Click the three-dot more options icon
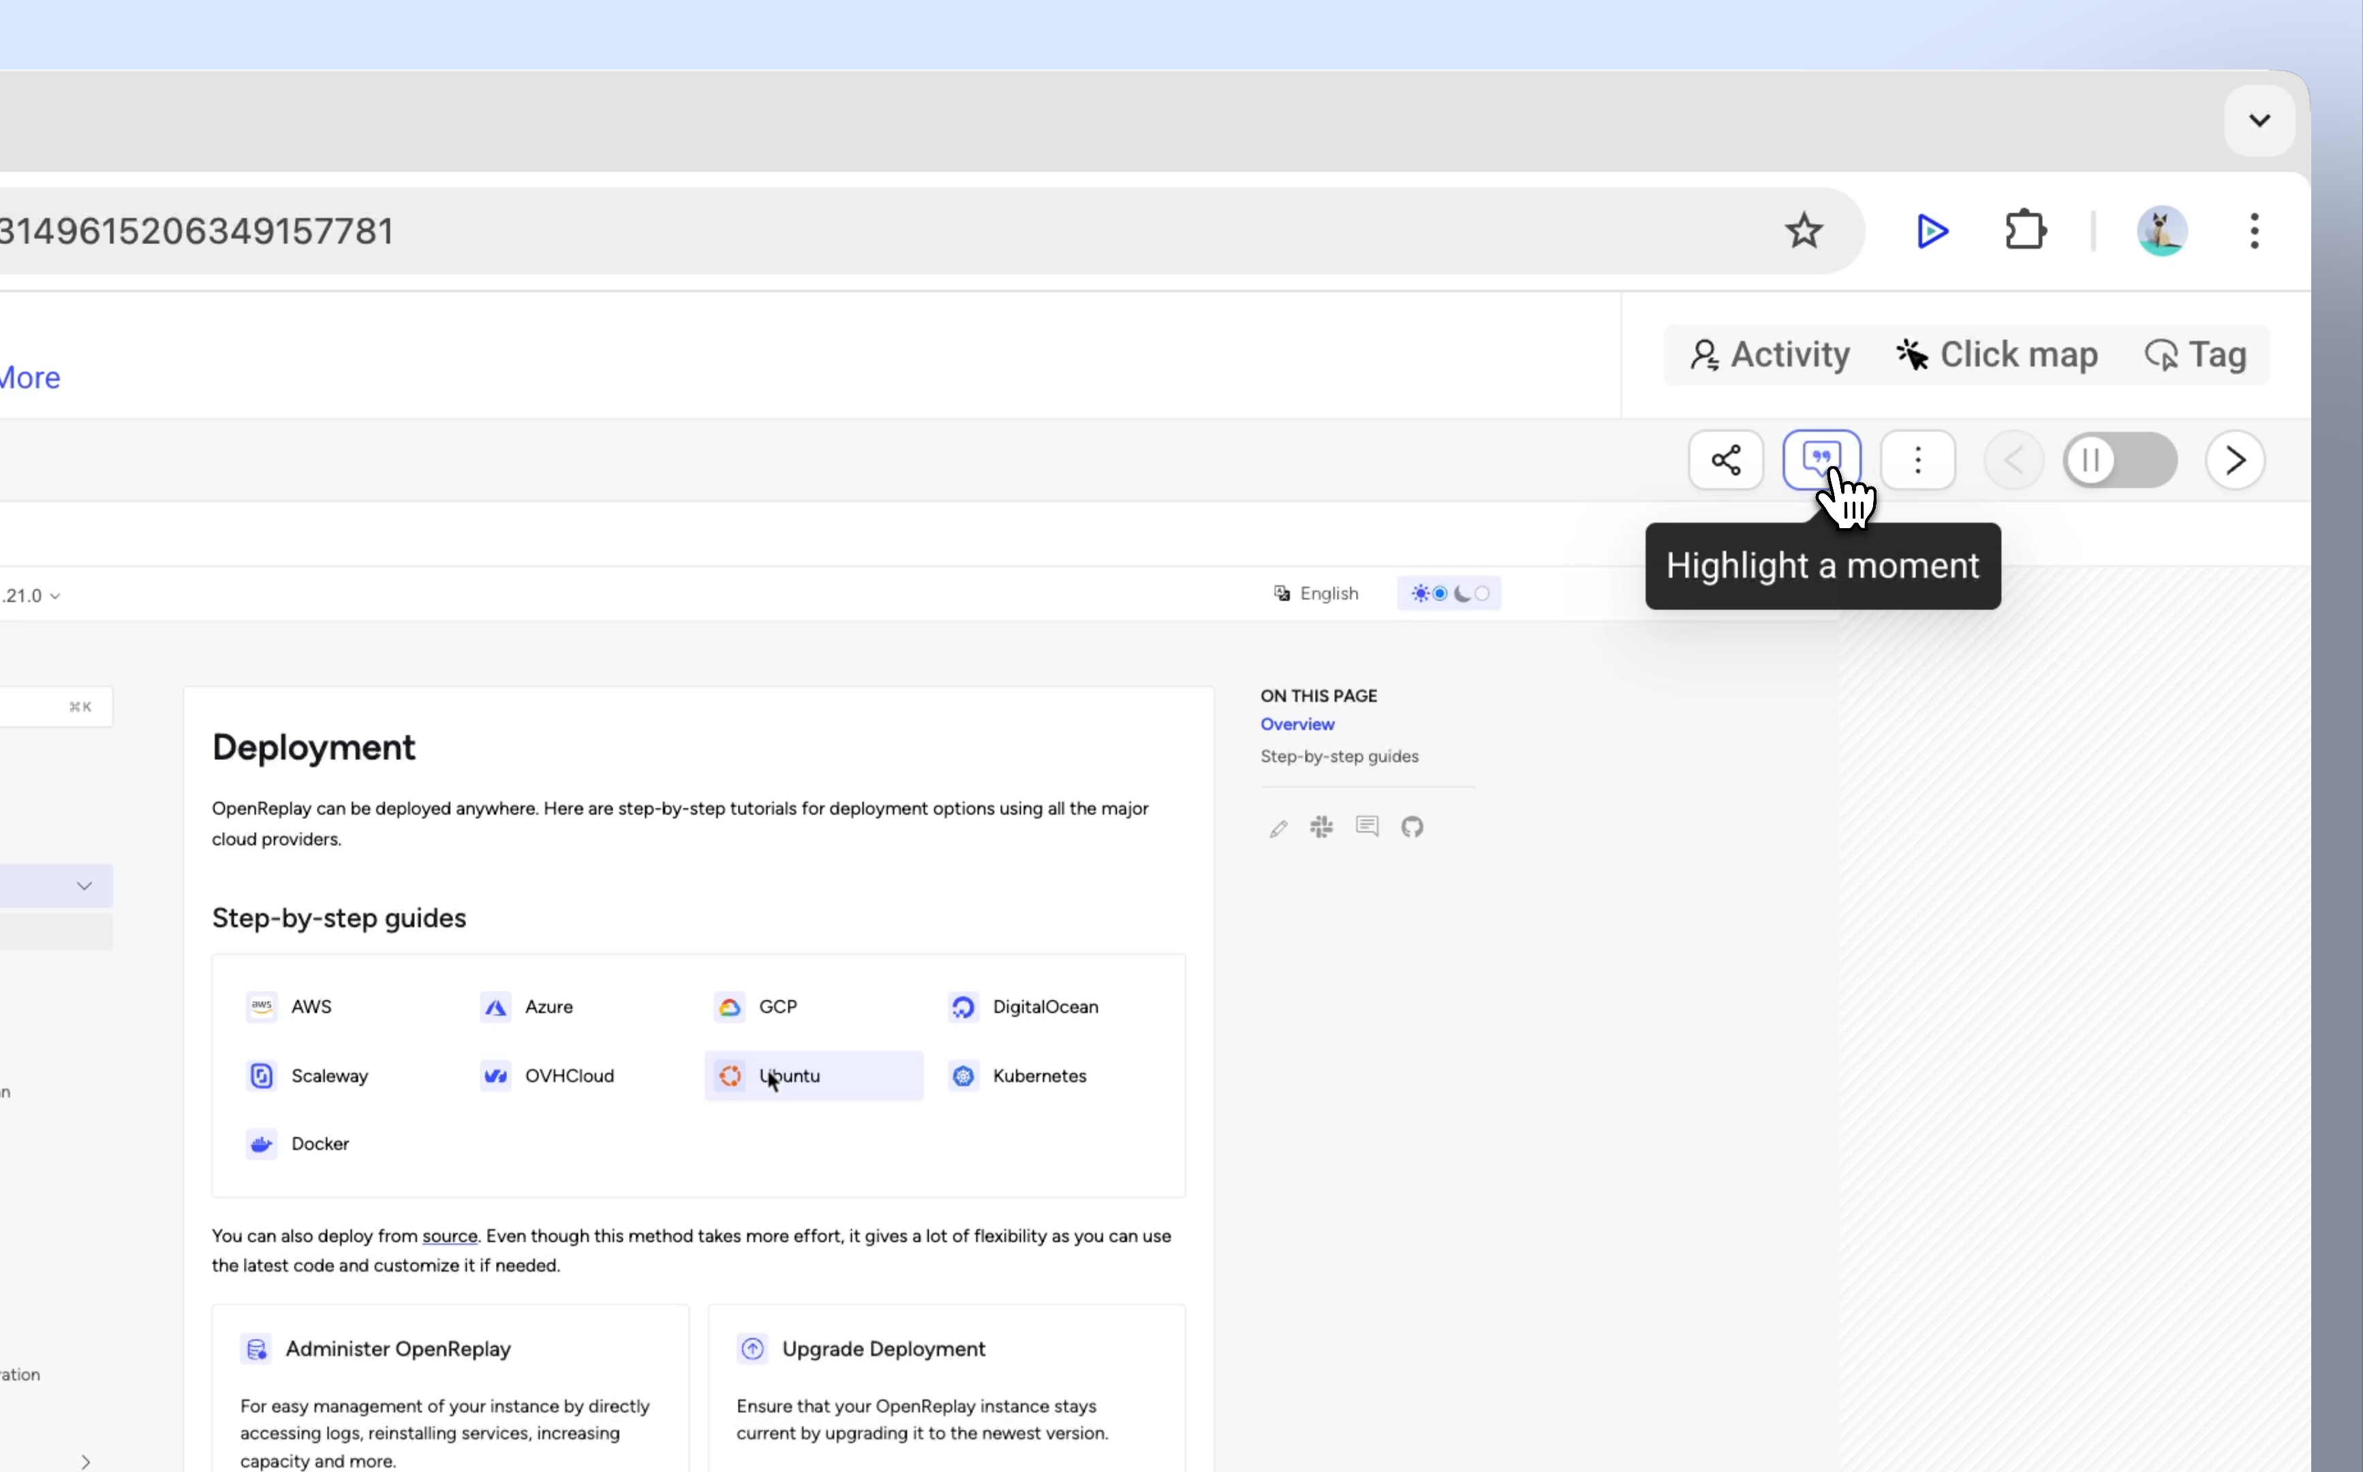 [x=1917, y=459]
